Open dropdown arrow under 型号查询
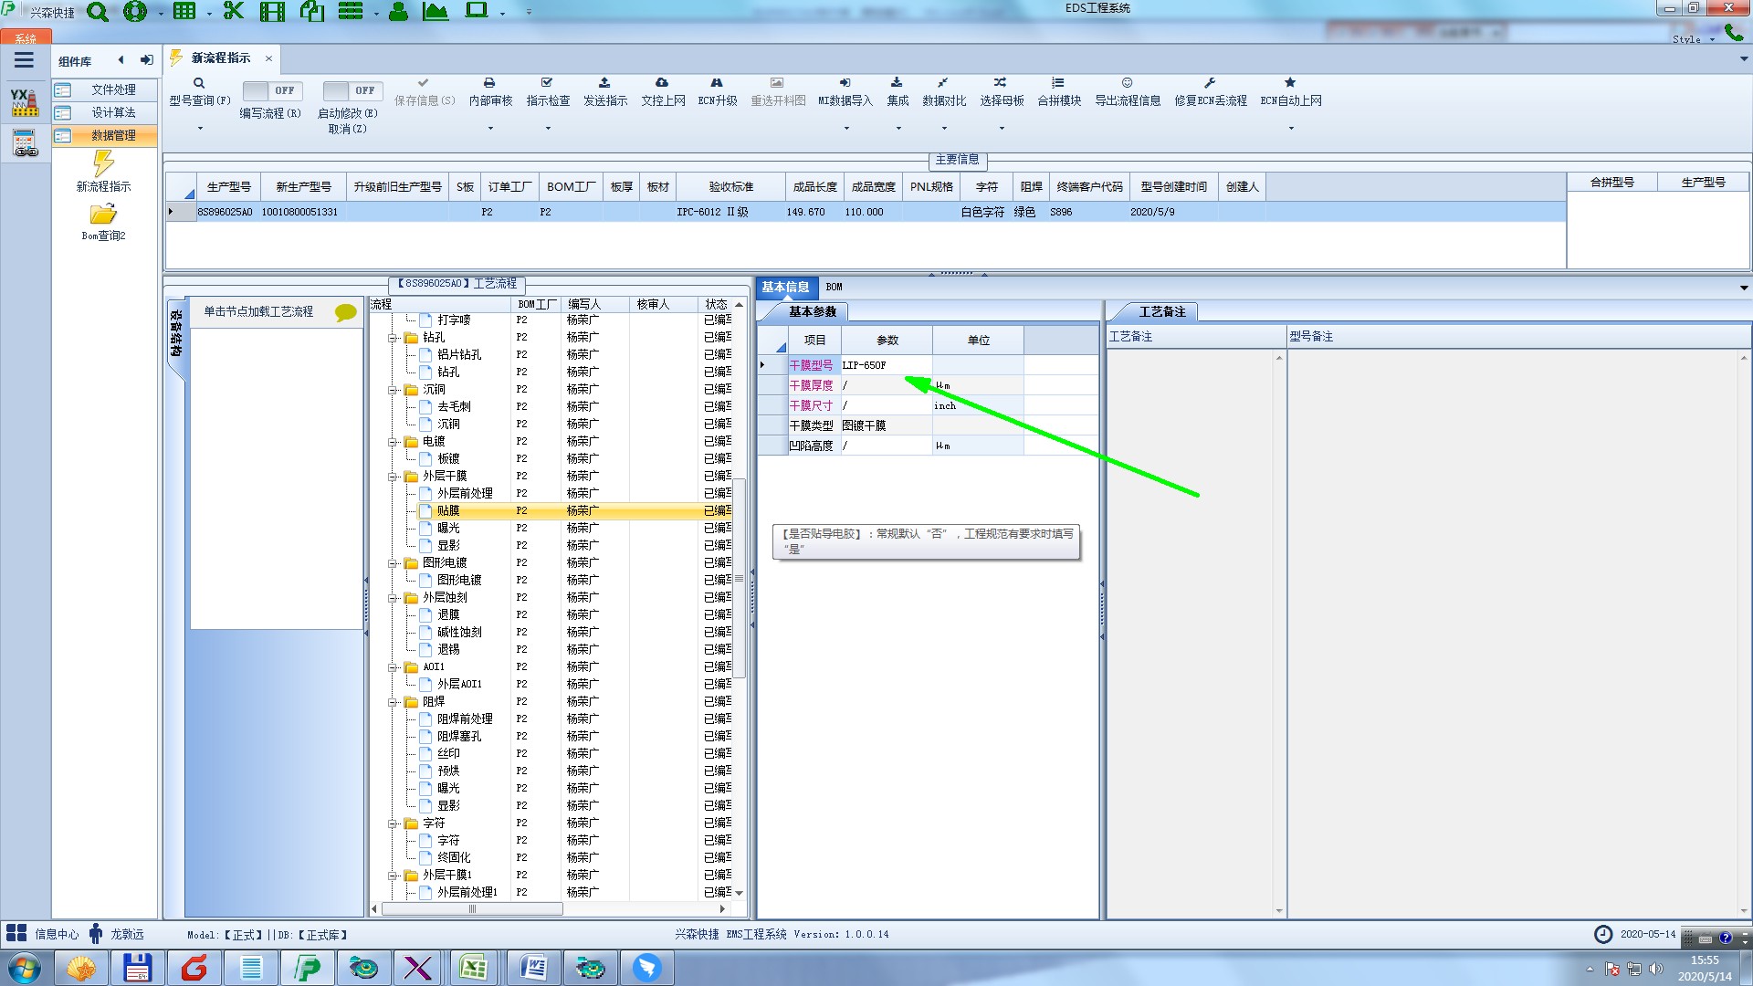Viewport: 1753px width, 986px height. (200, 129)
